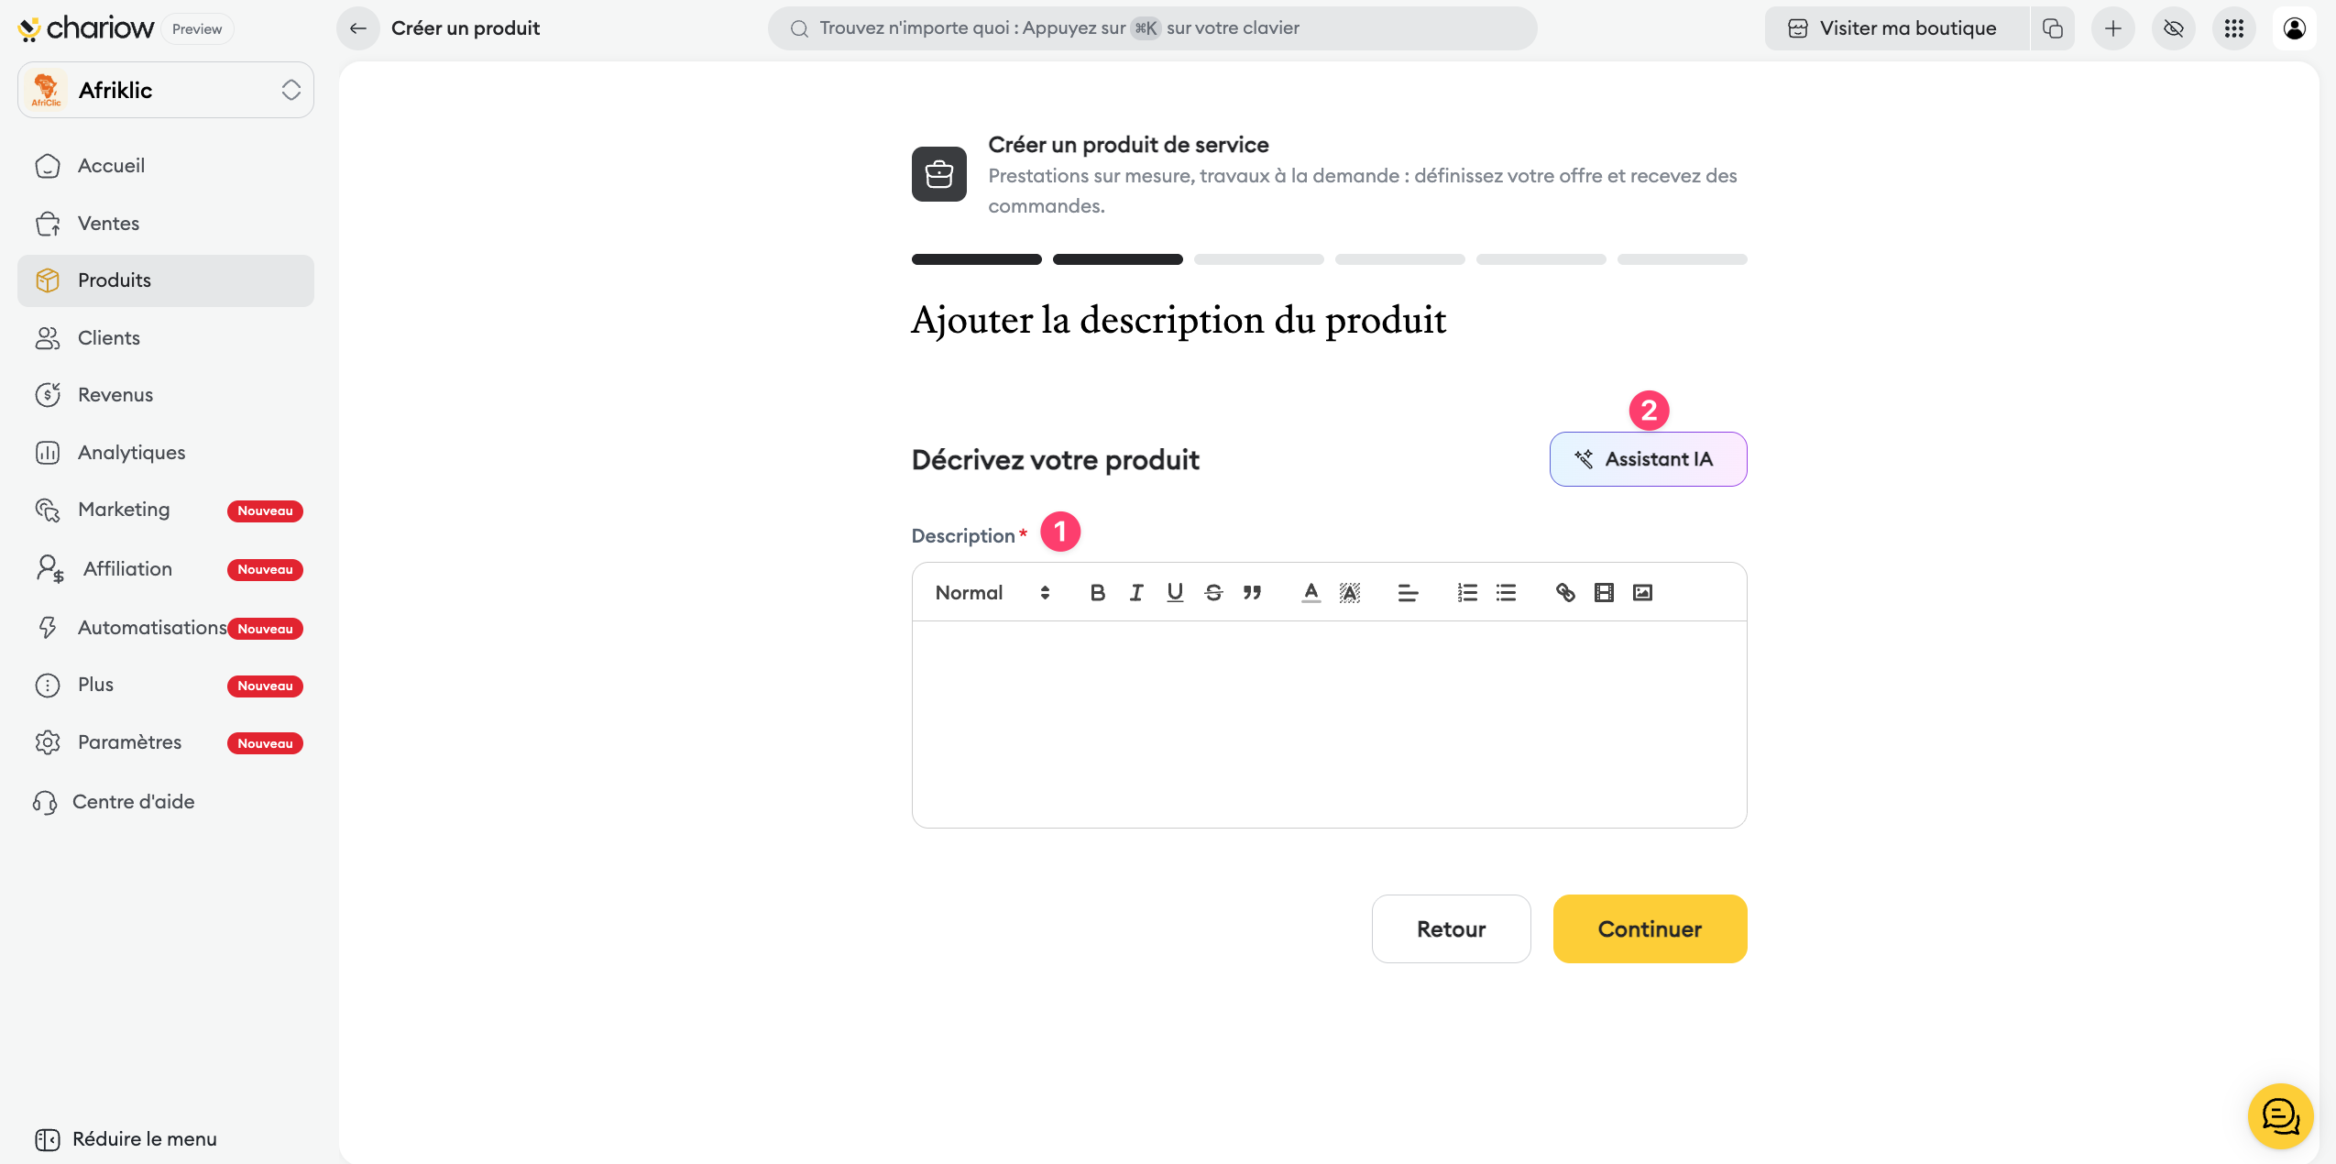Apply italic formatting to description

[1136, 593]
